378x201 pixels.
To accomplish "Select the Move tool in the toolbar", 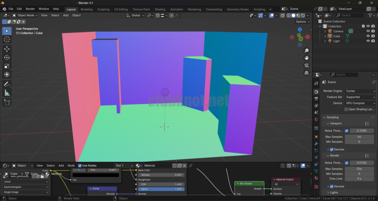I will (7, 49).
